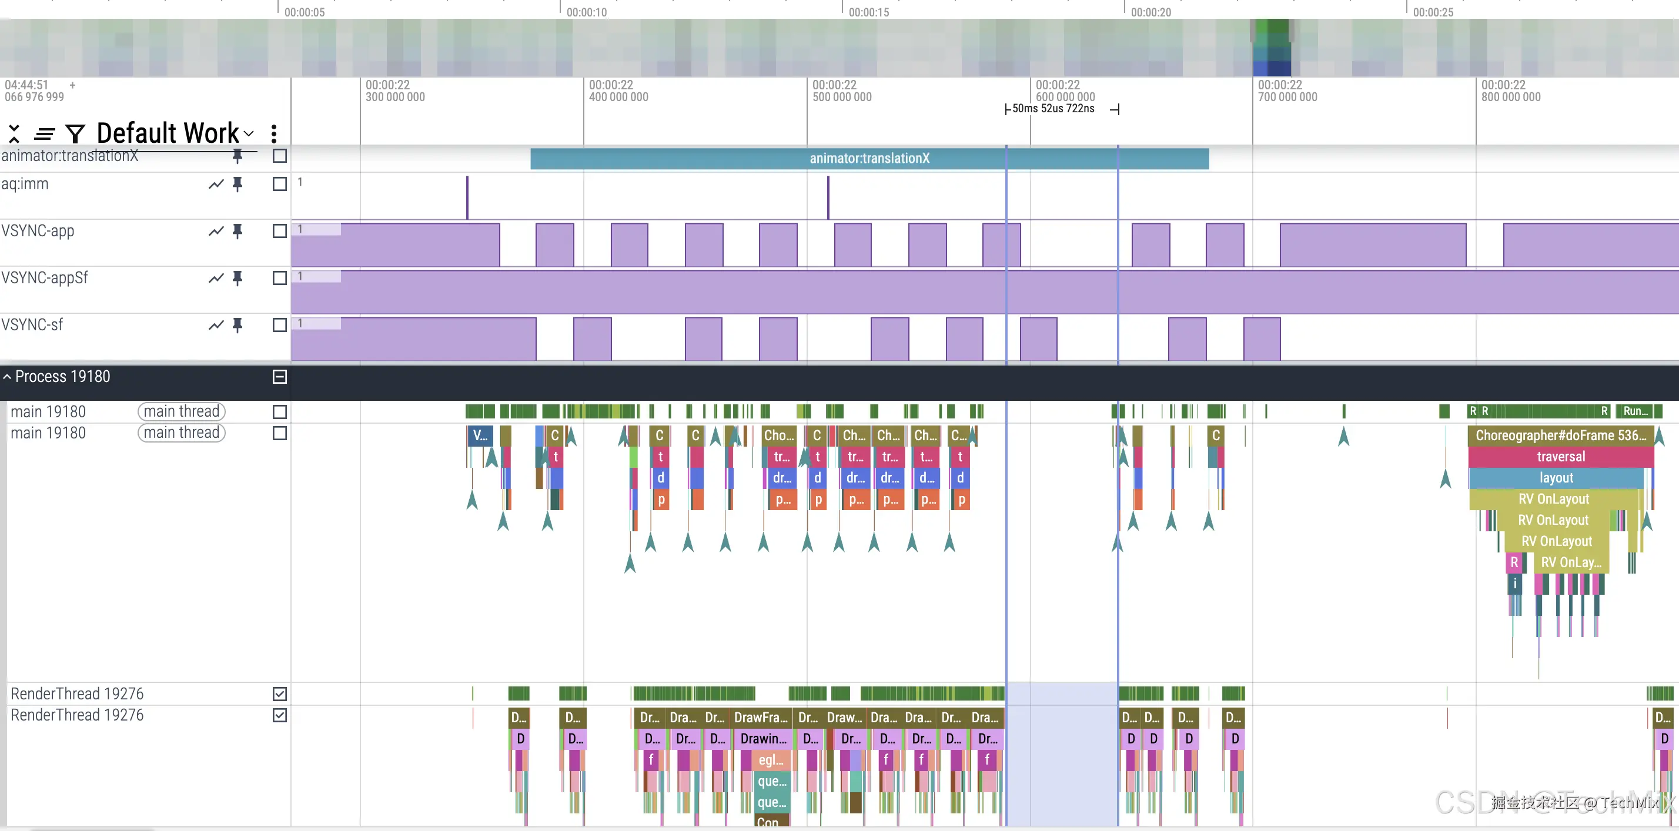Click the highlighted viewport in overview timeline
Viewport: 1679px width, 831px height.
[x=1271, y=47]
